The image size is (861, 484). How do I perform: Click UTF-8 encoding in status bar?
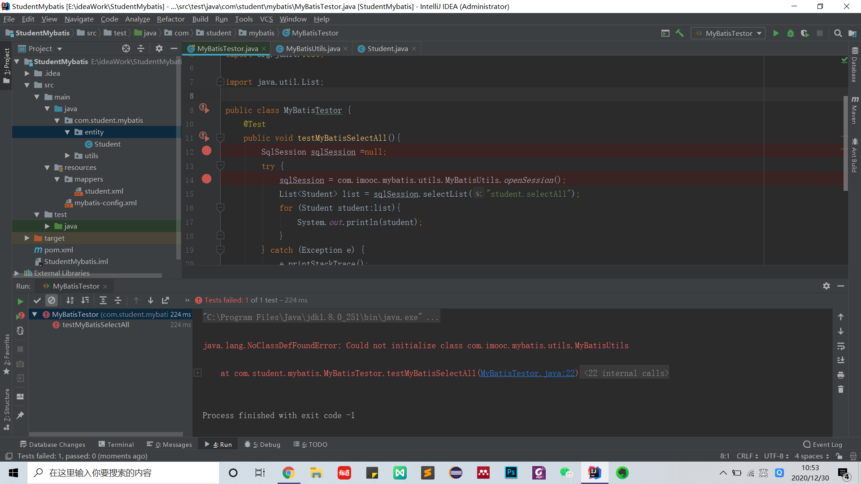776,456
